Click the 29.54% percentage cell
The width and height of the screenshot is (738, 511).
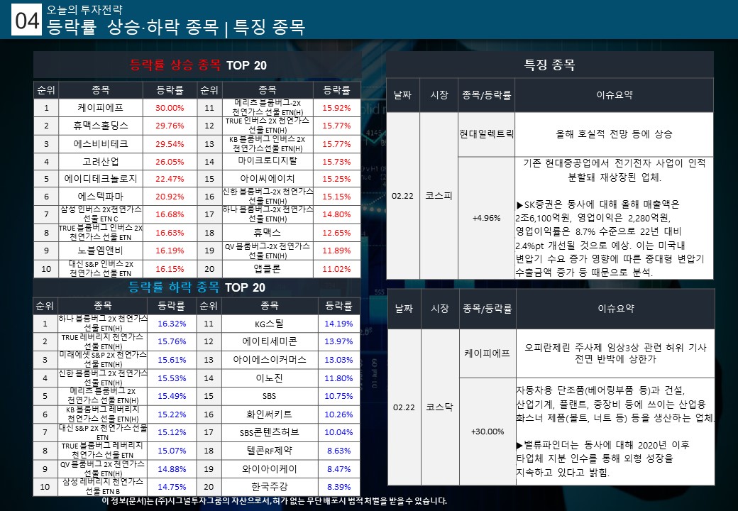170,144
